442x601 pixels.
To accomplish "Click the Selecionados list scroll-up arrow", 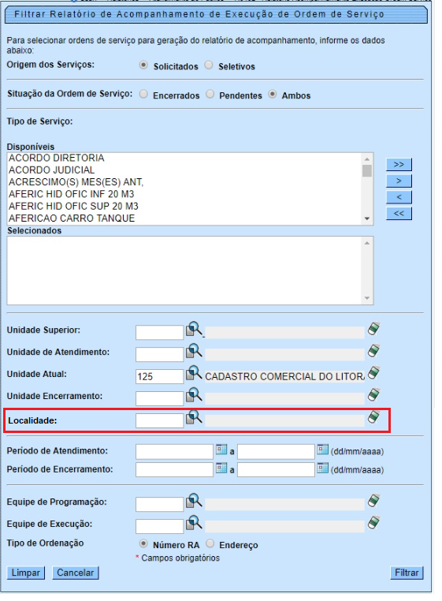I will 367,243.
